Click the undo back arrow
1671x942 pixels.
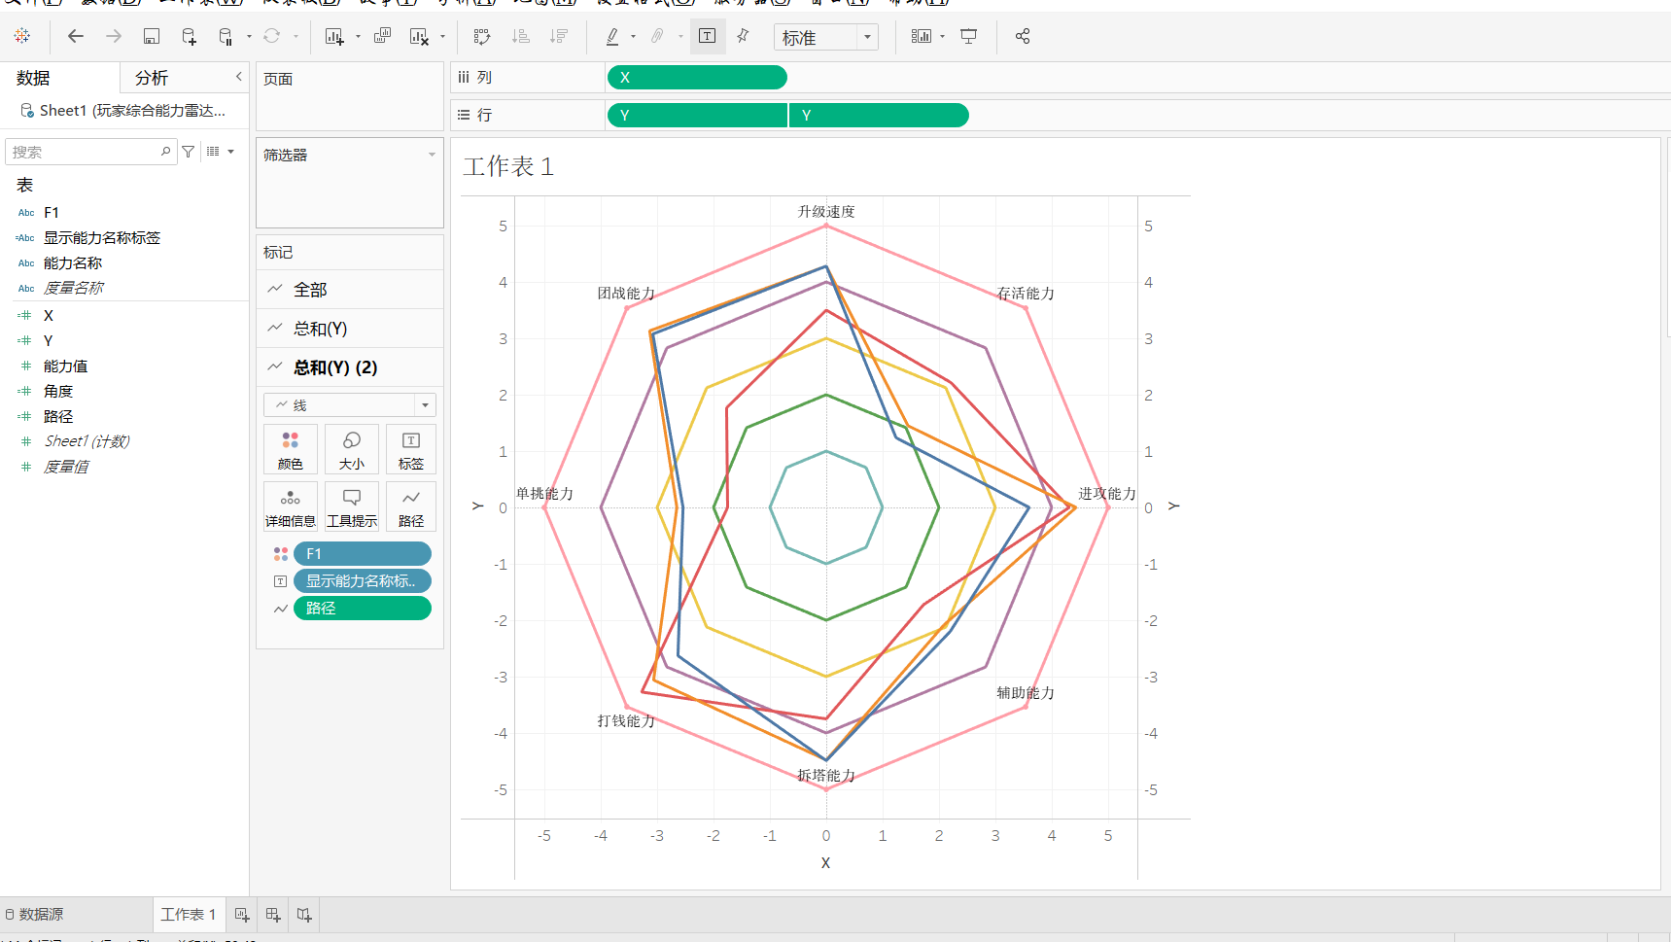point(75,36)
